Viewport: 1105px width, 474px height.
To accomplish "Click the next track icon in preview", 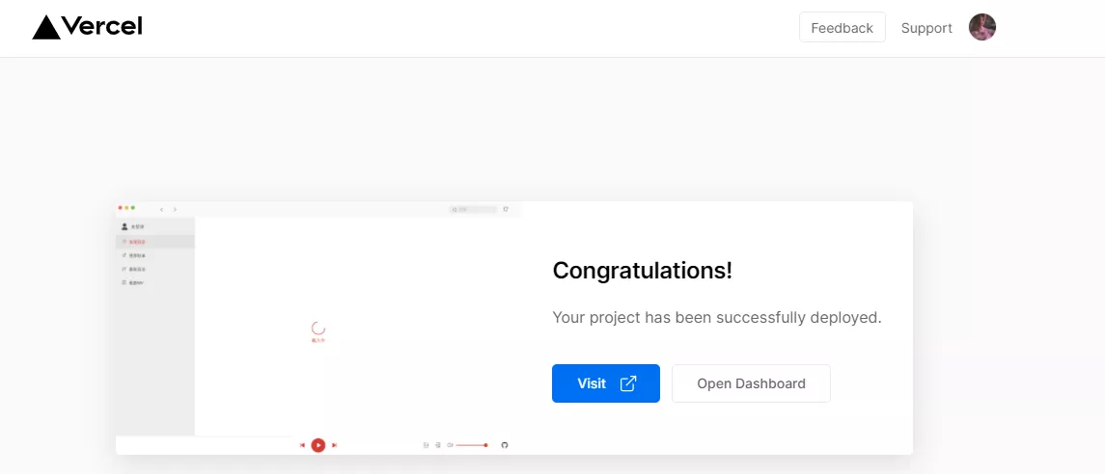I will (334, 445).
